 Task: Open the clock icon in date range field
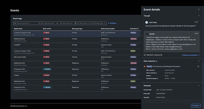(x=75, y=23)
